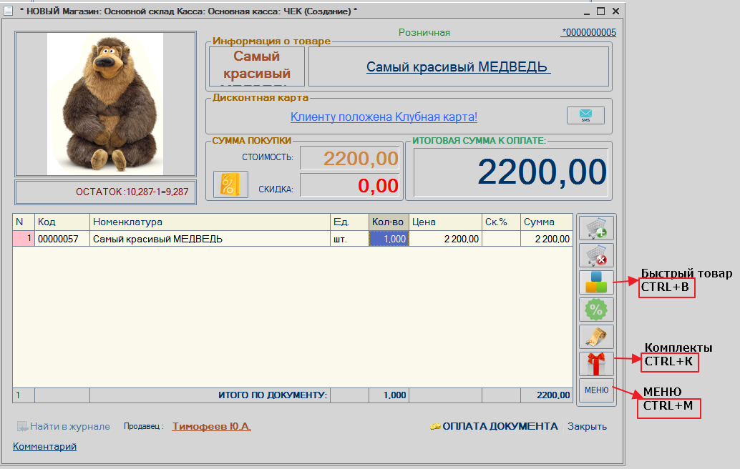Click Найти в журнале
This screenshot has width=740, height=469.
click(64, 426)
